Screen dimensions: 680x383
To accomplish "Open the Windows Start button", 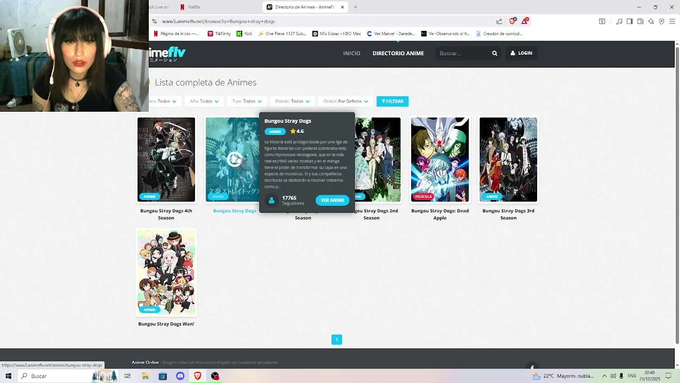I will point(8,376).
